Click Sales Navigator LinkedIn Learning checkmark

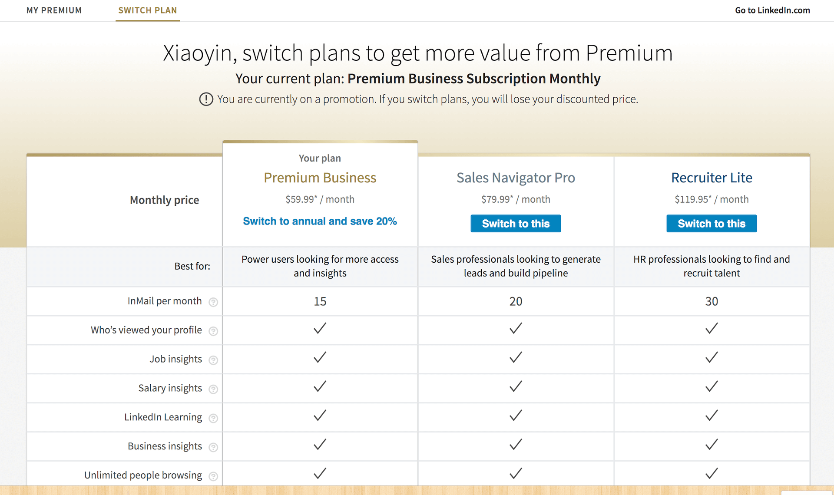point(516,416)
